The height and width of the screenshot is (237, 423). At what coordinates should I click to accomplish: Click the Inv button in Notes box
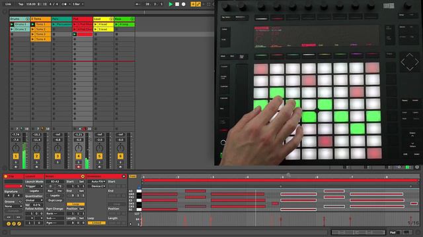tap(59, 191)
